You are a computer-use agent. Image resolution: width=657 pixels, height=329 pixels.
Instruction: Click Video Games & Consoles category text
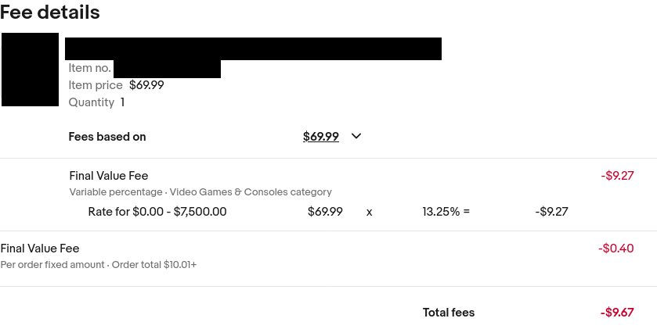251,192
